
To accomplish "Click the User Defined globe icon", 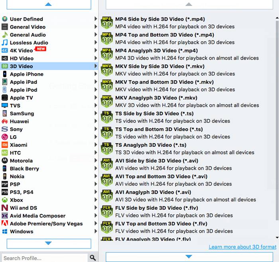I will coord(5,19).
